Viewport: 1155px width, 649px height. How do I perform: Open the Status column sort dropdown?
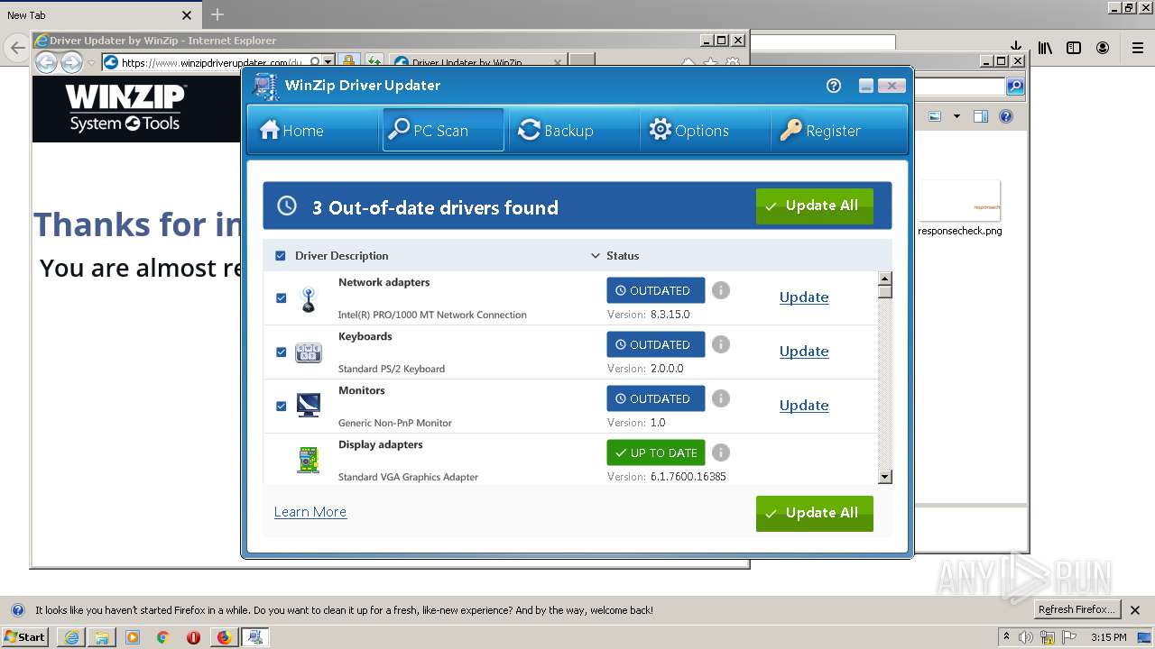pos(595,256)
